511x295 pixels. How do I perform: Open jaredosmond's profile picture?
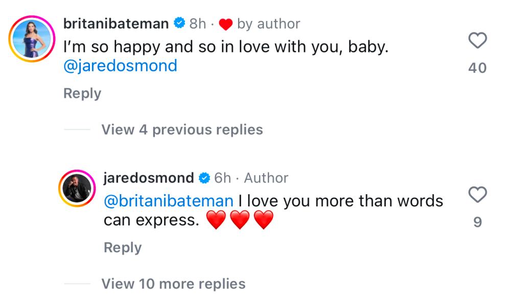[x=76, y=192]
